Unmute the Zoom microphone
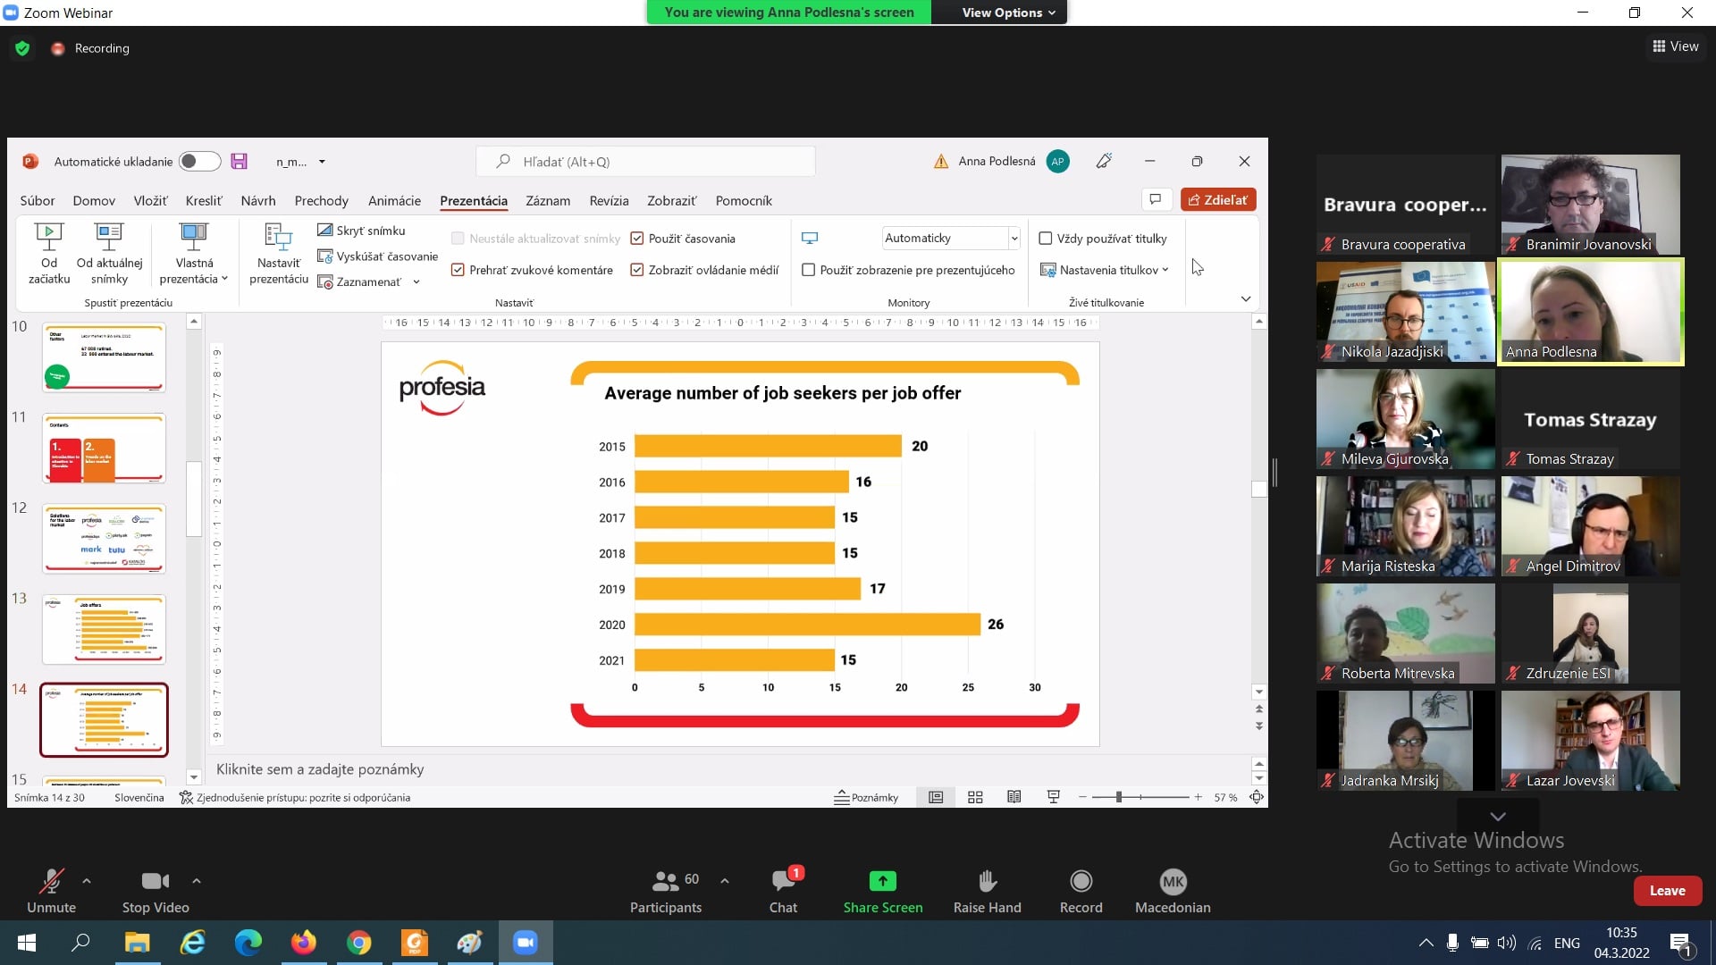Viewport: 1716px width, 965px height. click(x=51, y=891)
